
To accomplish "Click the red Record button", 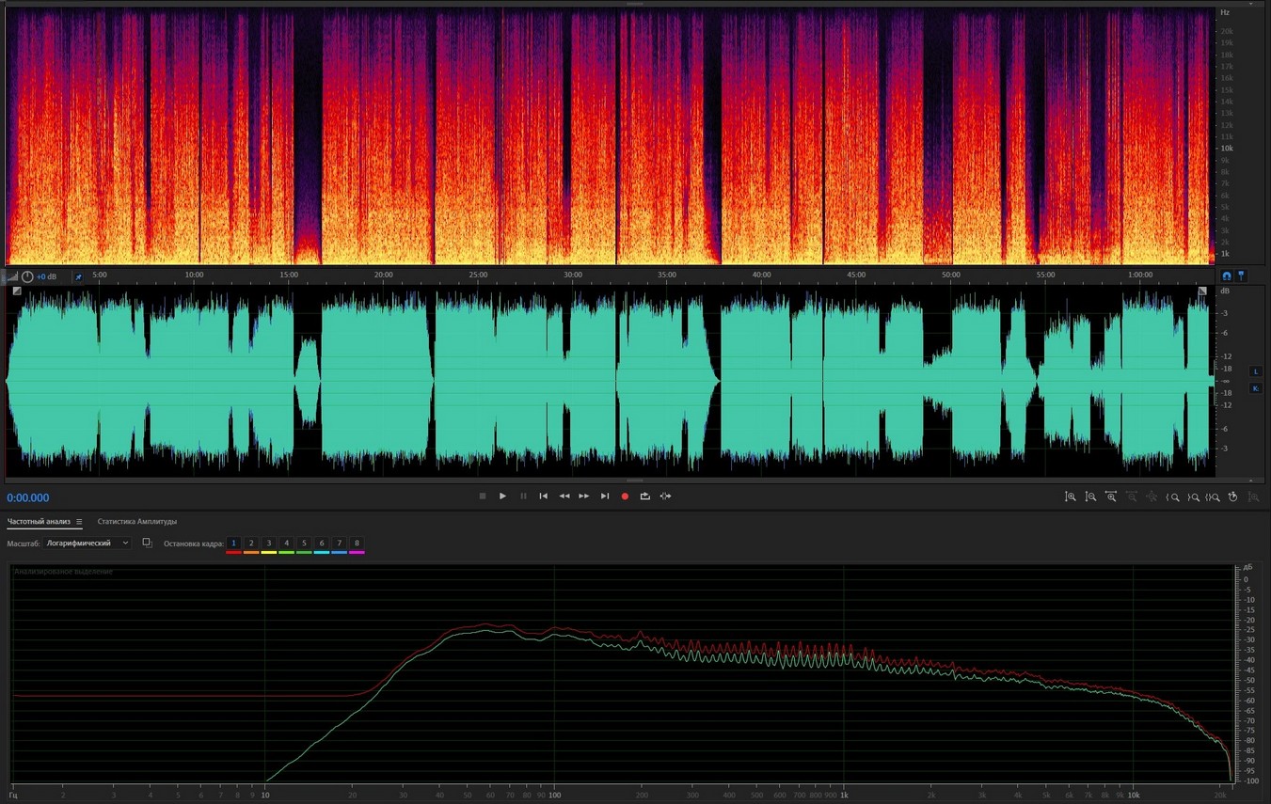I will point(625,497).
